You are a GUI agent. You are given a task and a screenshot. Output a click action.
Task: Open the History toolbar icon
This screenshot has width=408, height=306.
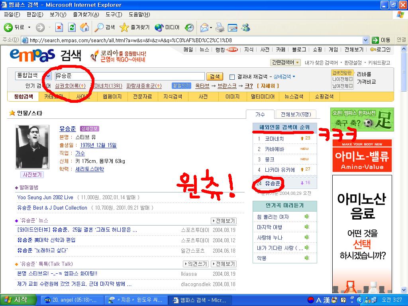(189, 27)
